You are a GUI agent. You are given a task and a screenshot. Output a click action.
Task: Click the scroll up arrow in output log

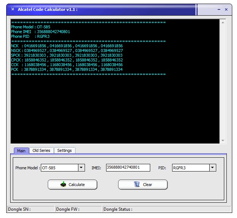point(223,23)
